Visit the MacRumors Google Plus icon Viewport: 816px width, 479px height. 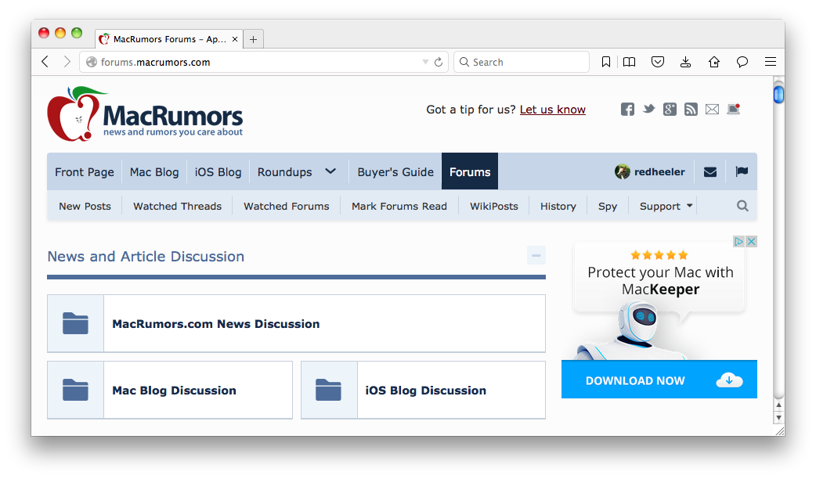pyautogui.click(x=670, y=110)
